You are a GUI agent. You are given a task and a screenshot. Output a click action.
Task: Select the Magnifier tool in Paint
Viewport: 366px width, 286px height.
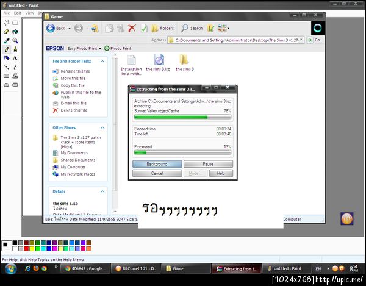click(15, 40)
